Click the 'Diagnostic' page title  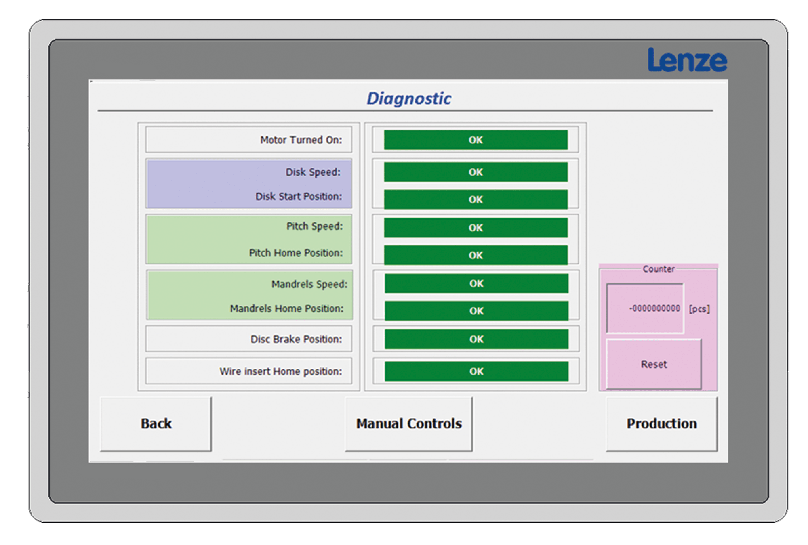tap(409, 99)
